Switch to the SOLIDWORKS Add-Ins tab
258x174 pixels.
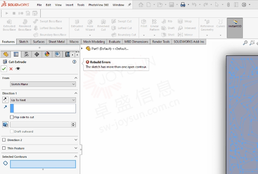pyautogui.click(x=189, y=41)
